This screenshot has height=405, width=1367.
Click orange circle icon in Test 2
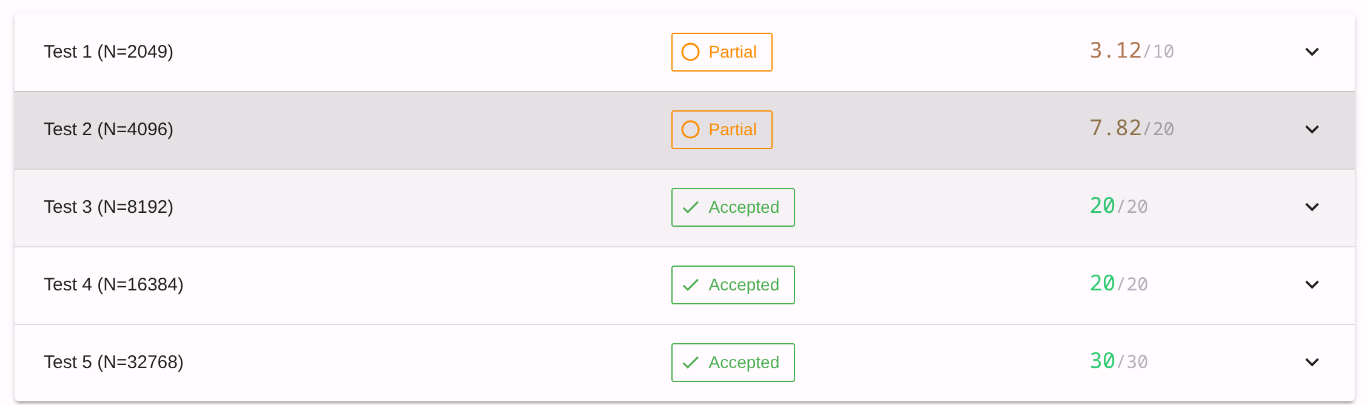(x=690, y=130)
